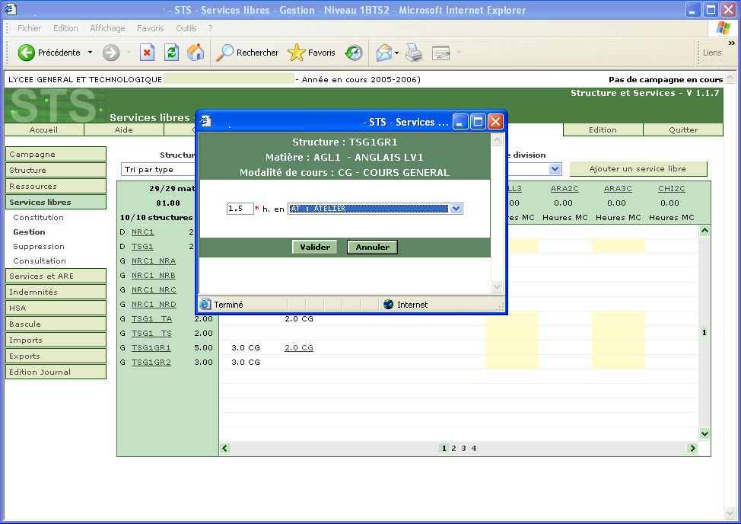
Task: Click table scroll right green arrow
Action: tap(693, 449)
